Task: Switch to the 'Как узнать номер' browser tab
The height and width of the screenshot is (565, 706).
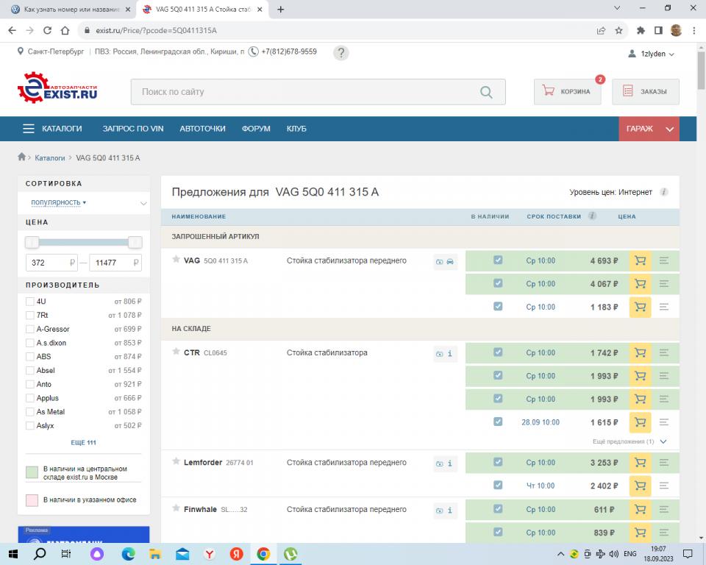Action: [x=71, y=10]
